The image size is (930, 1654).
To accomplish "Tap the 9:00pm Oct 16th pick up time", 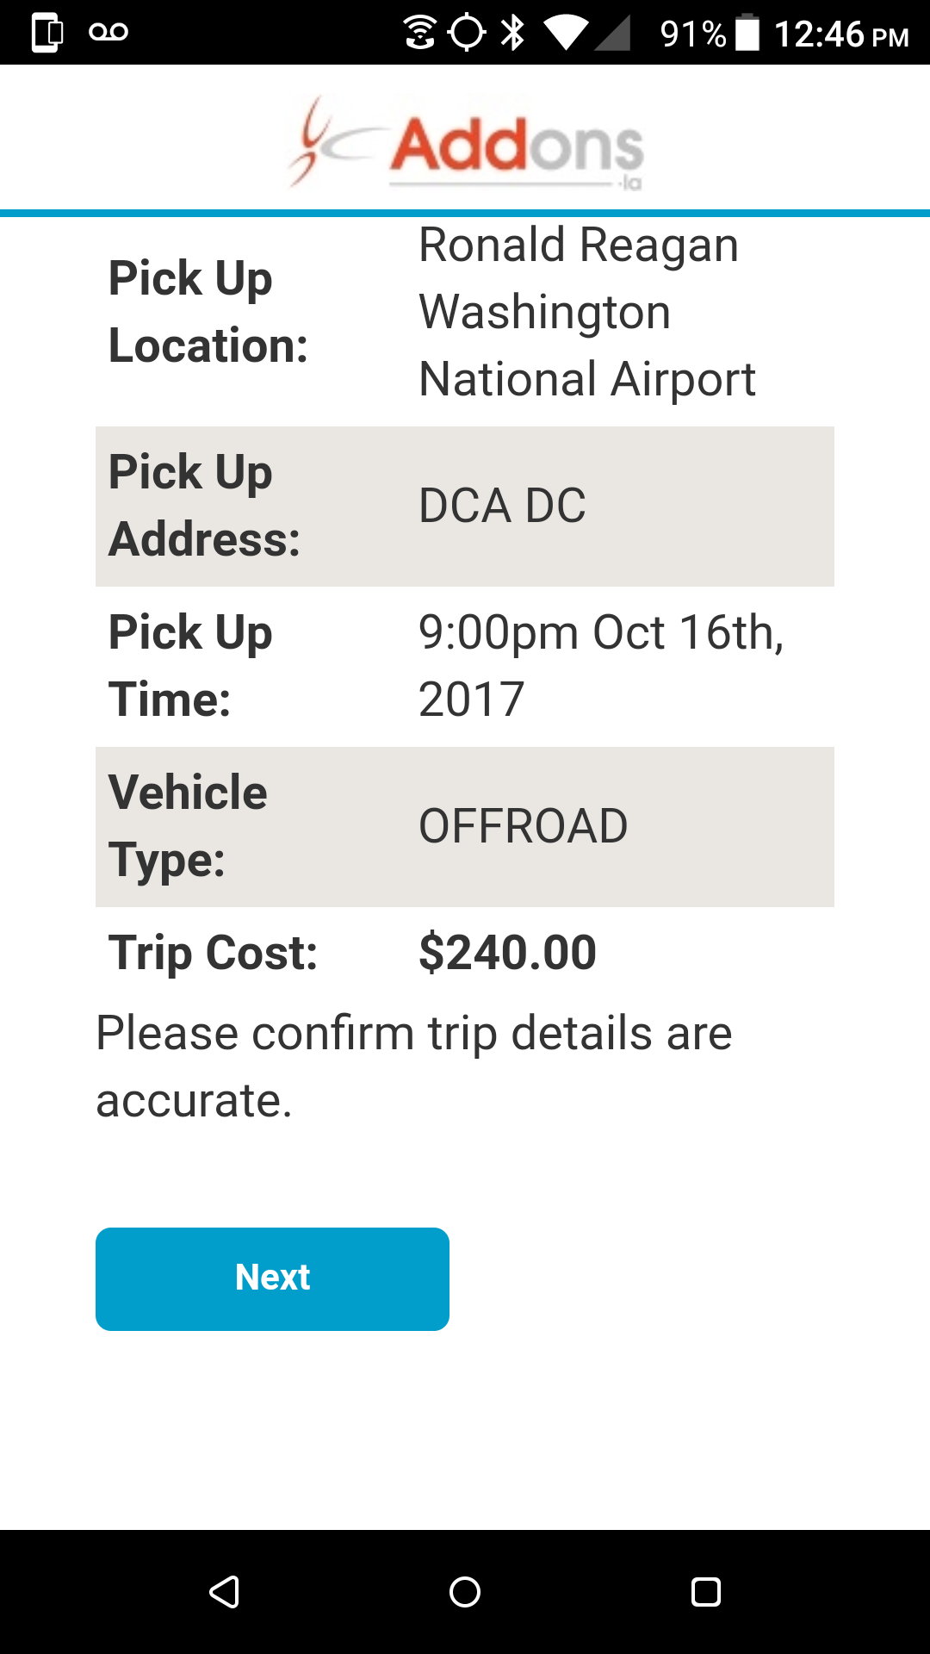I will [600, 665].
